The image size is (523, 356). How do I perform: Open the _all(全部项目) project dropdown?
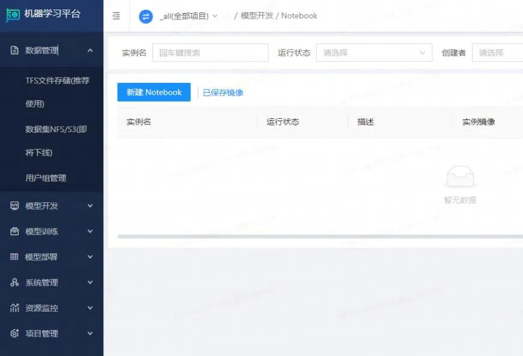pyautogui.click(x=188, y=16)
